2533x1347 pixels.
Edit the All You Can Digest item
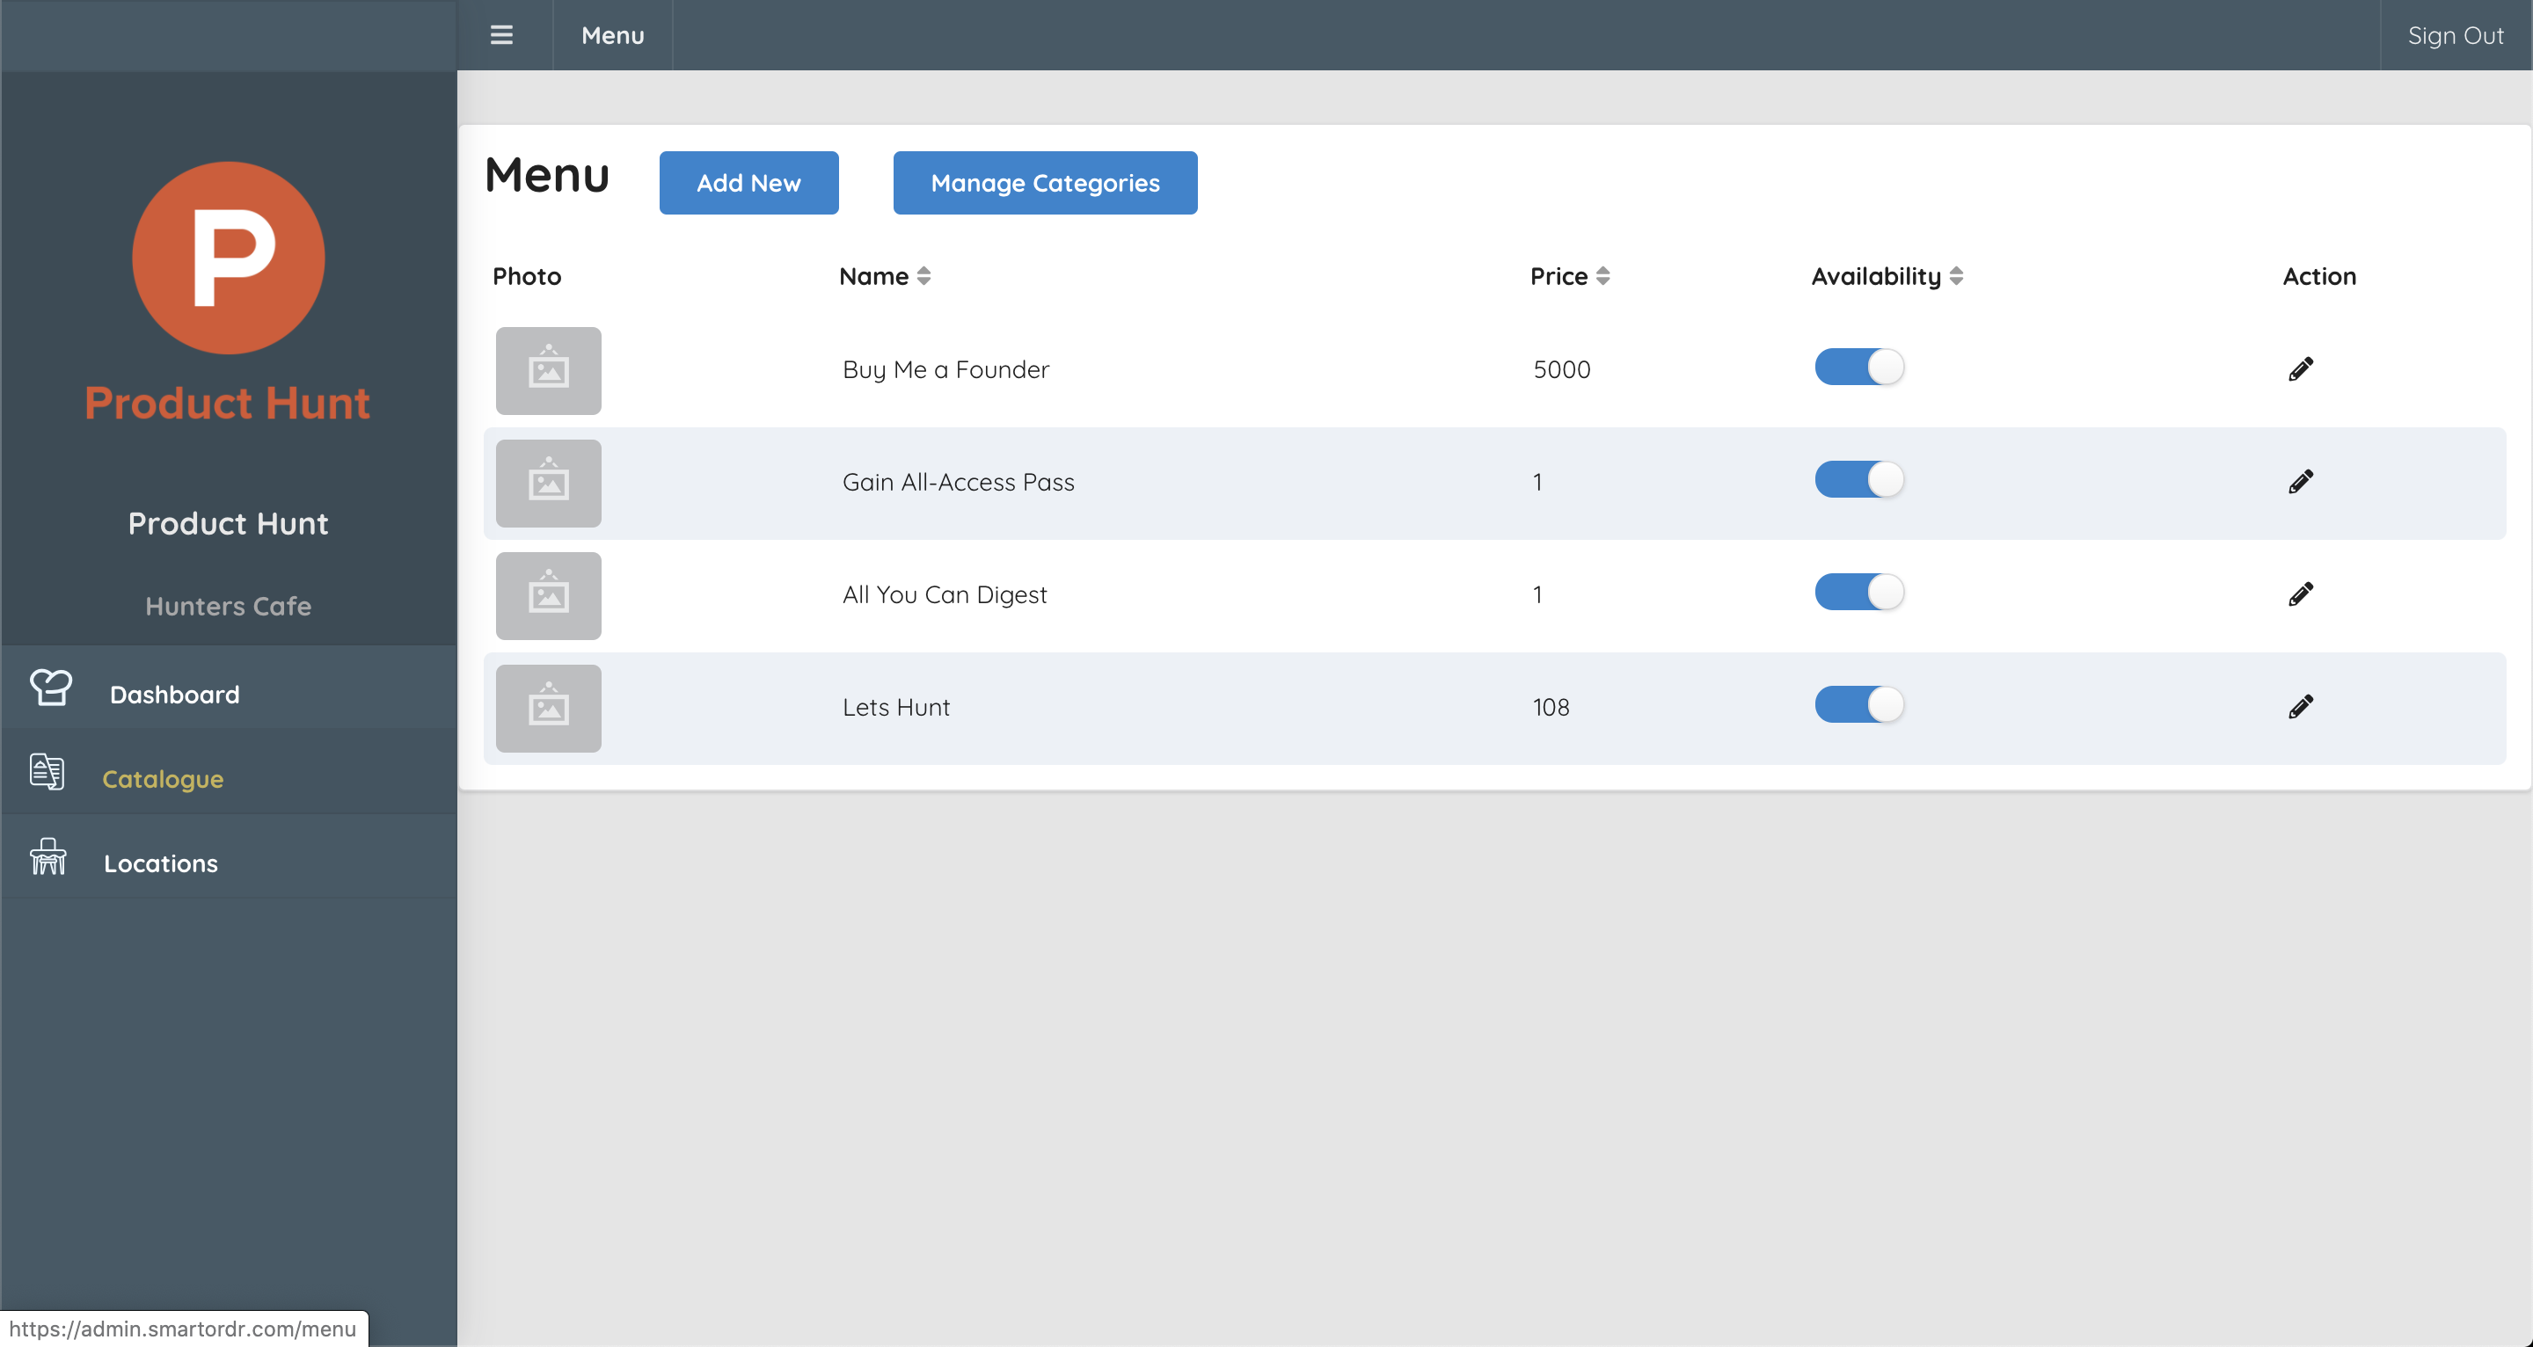click(2301, 593)
